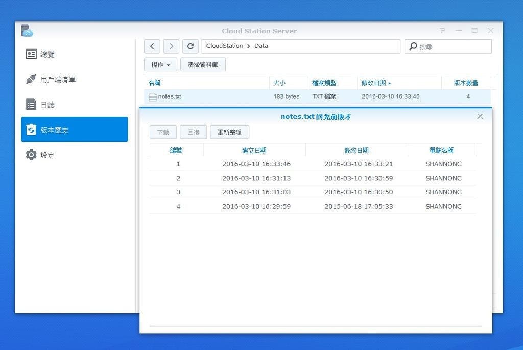523x350 pixels.
Task: Click the 總覽 overview card icon
Action: 31,54
